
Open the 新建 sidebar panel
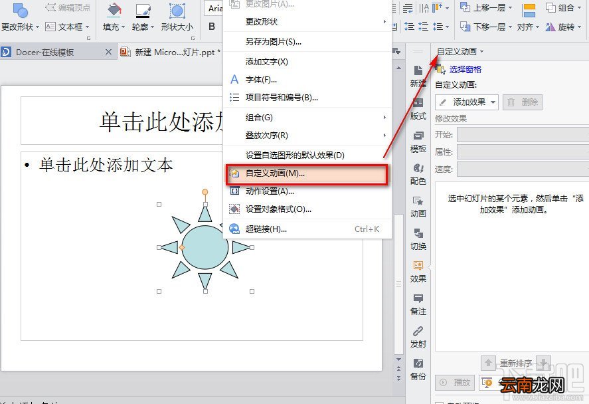tap(418, 76)
